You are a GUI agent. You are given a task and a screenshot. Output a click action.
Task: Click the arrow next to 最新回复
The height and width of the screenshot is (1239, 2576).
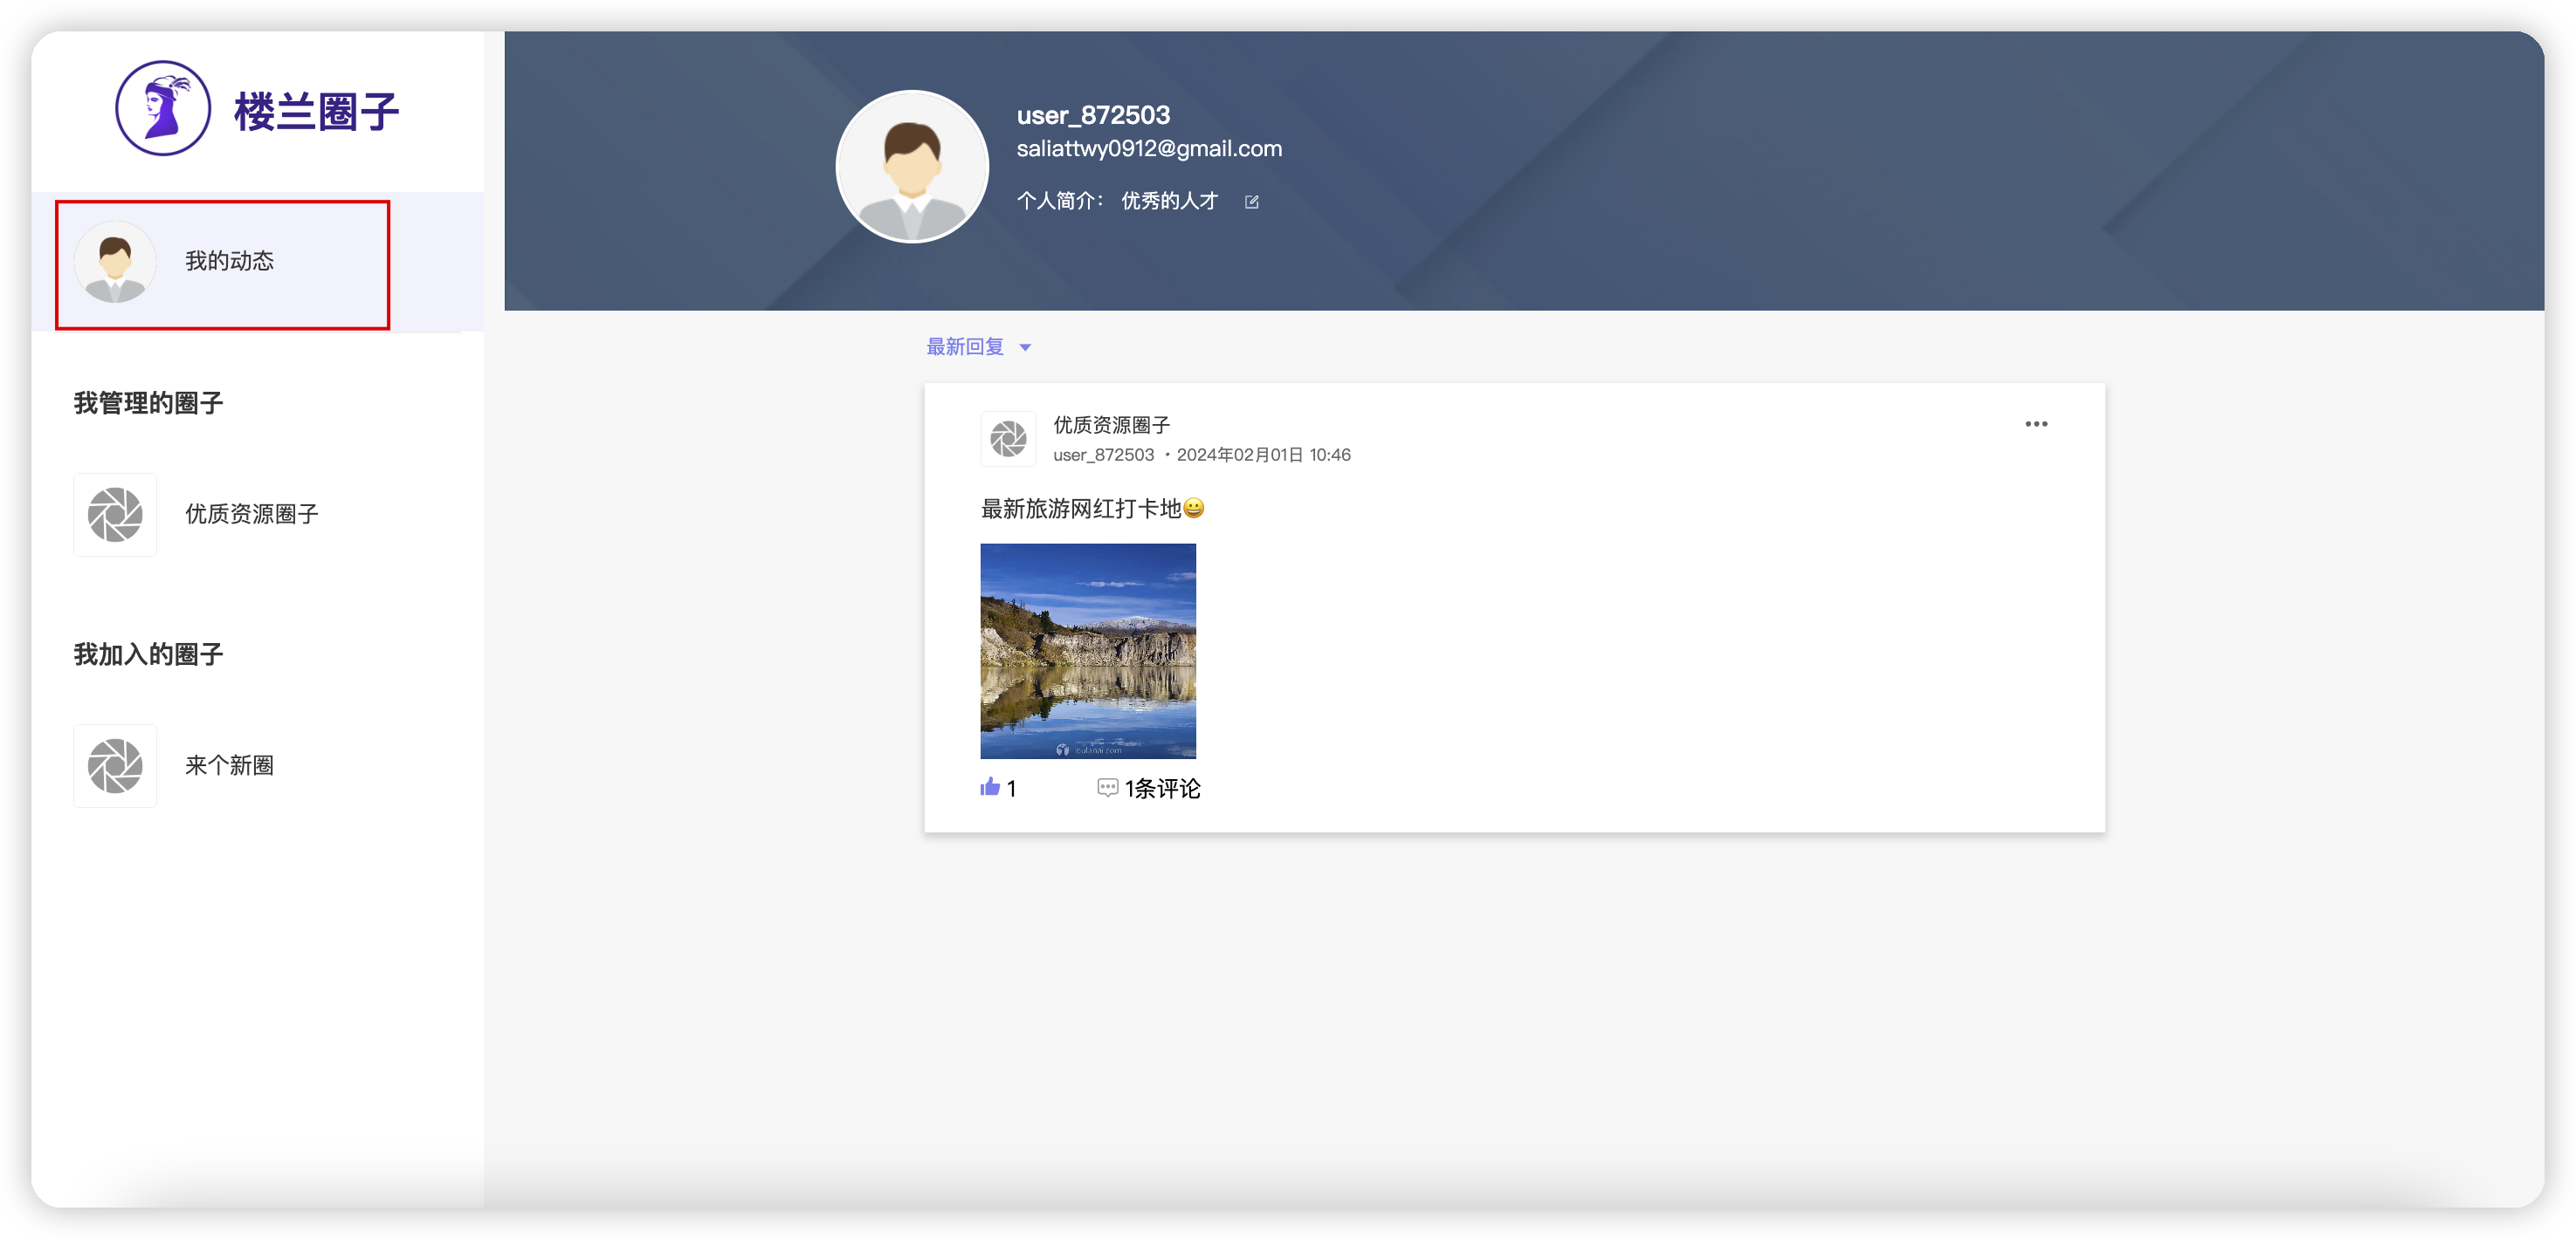click(1025, 348)
